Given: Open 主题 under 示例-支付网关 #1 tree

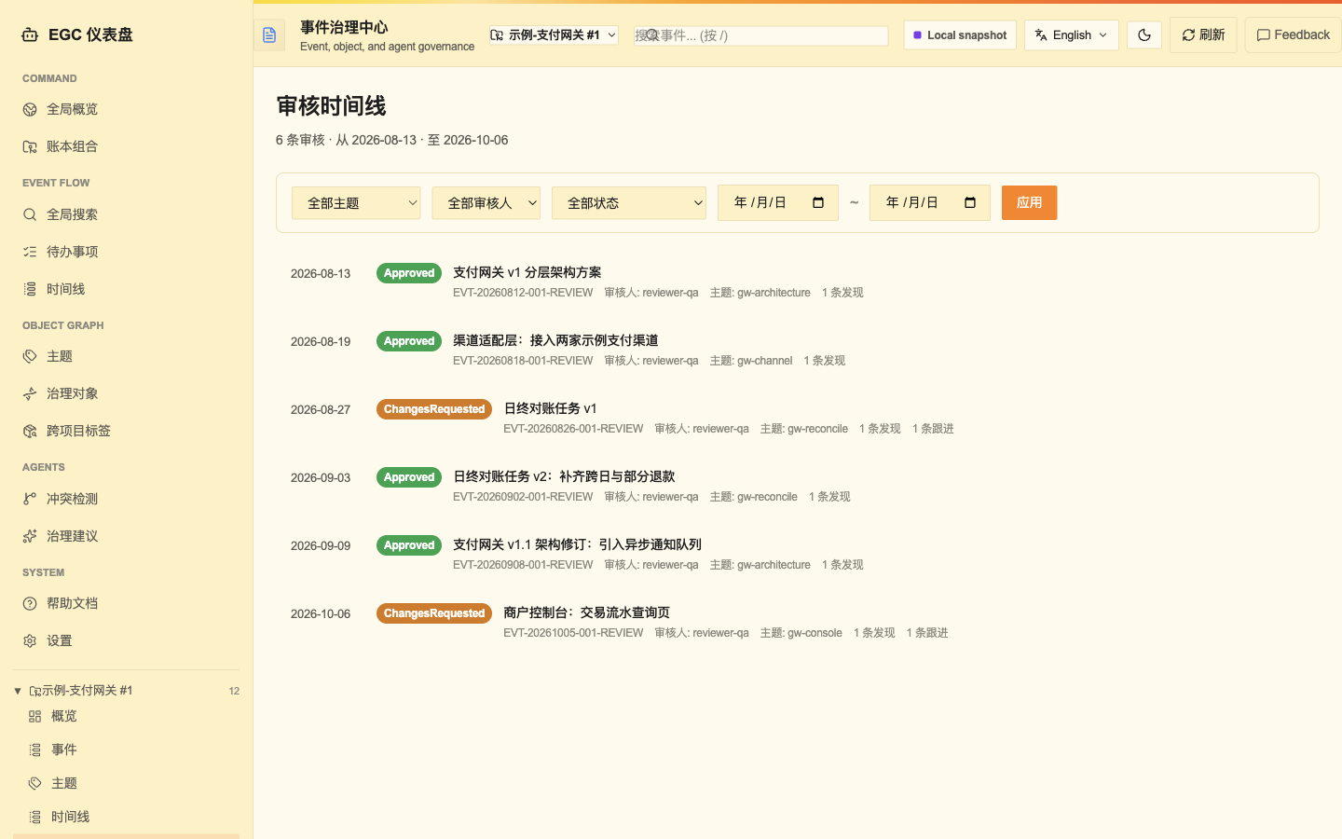Looking at the screenshot, I should (126, 783).
